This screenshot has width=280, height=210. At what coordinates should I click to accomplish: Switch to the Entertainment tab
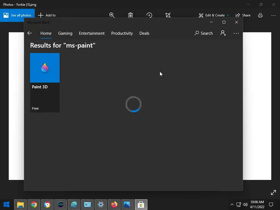pyautogui.click(x=92, y=33)
